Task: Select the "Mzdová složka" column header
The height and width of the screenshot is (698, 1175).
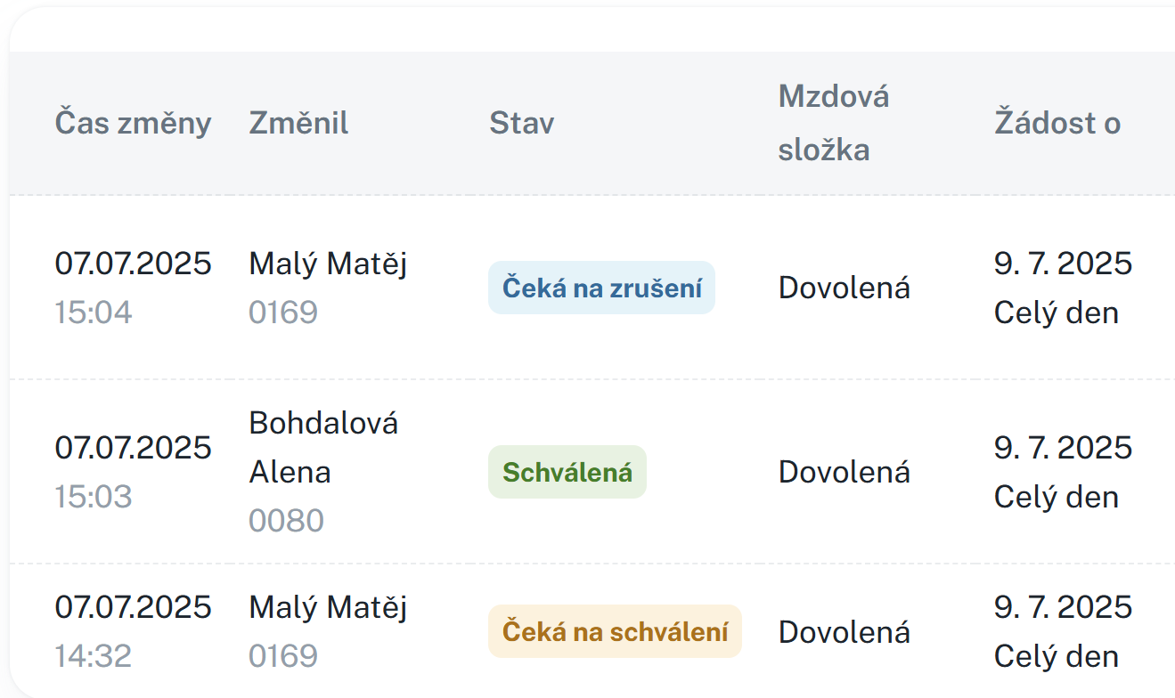Action: (833, 123)
